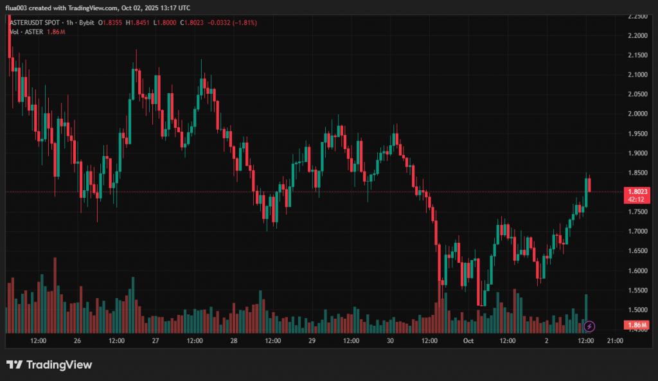The width and height of the screenshot is (658, 381).
Task: Select the 1h interval in chart legend
Action: pyautogui.click(x=67, y=22)
